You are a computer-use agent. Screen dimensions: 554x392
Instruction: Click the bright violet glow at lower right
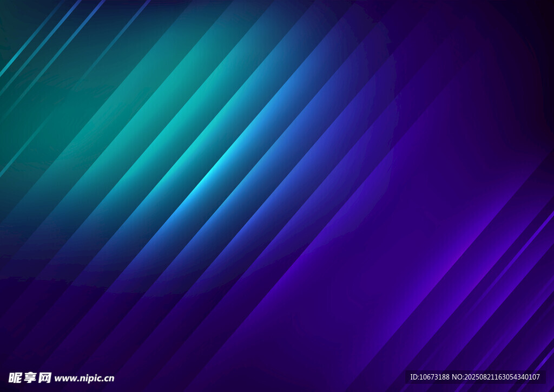[460, 254]
